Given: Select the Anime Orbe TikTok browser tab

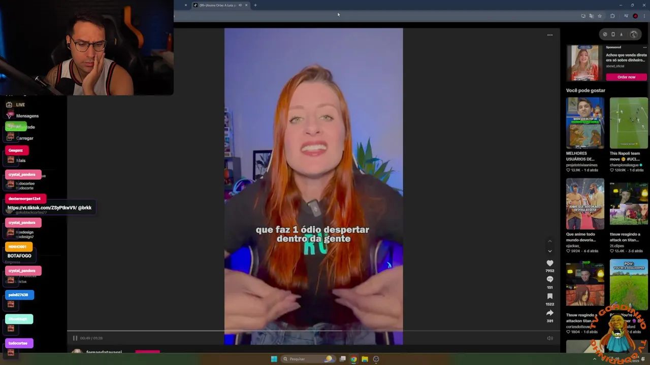Looking at the screenshot, I should pos(218,5).
